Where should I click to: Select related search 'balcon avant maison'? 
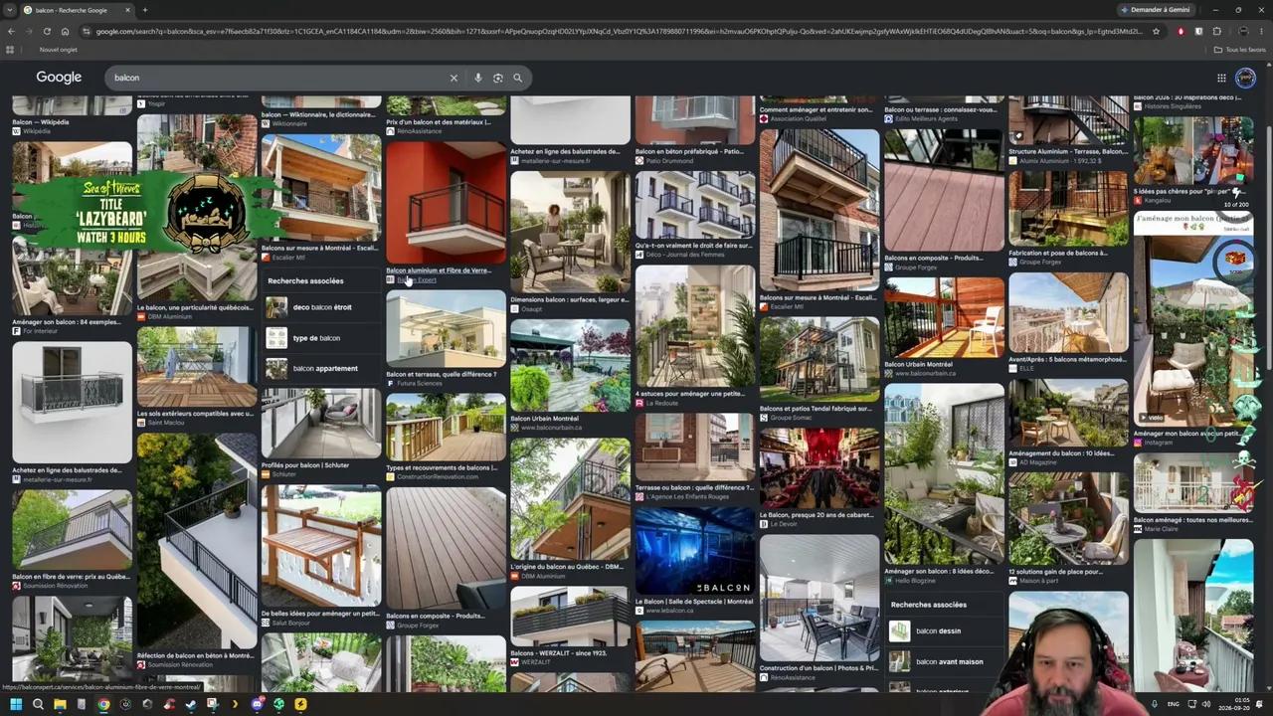click(x=944, y=661)
